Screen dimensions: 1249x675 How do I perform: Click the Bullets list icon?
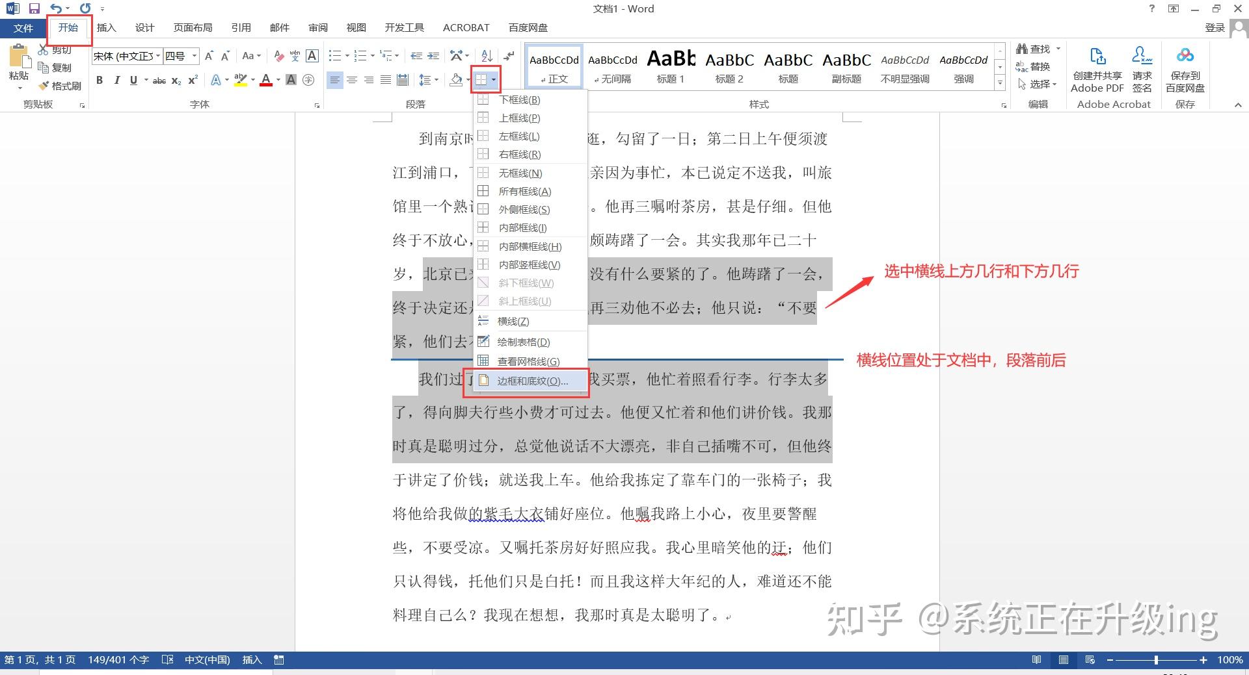pyautogui.click(x=334, y=57)
